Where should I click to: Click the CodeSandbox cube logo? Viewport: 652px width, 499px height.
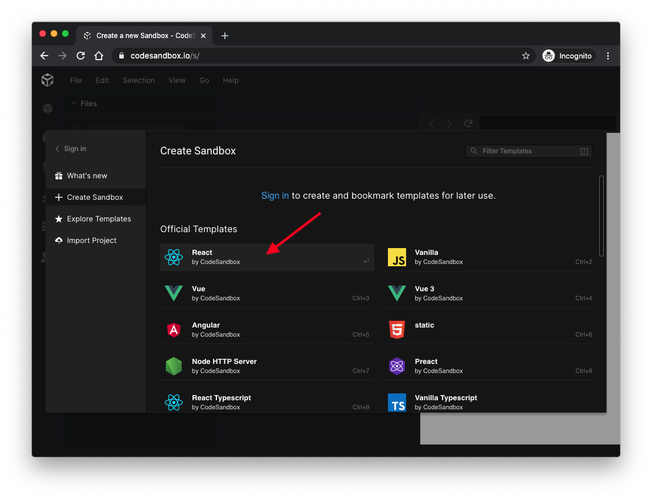coord(47,80)
